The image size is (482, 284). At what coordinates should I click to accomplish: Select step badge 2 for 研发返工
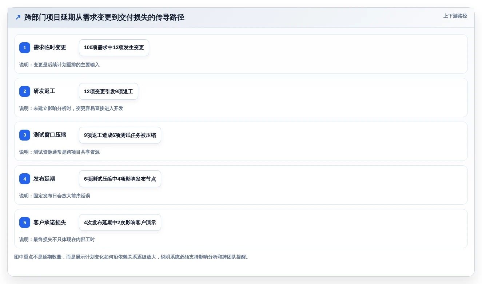coord(25,91)
